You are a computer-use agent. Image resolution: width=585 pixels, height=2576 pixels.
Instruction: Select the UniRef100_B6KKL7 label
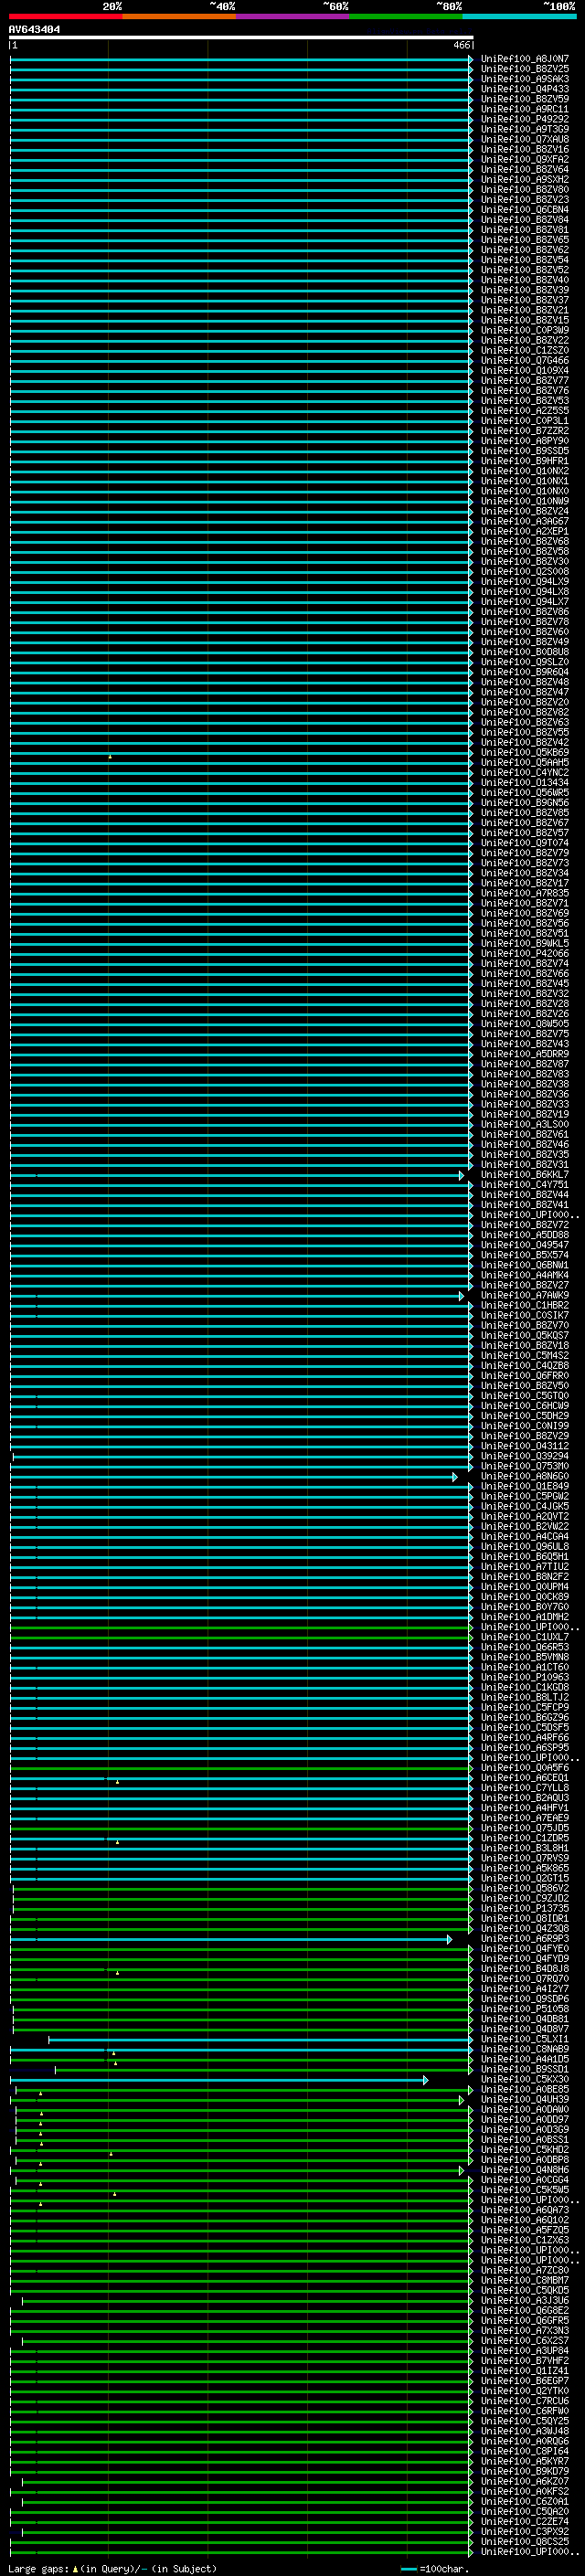525,1175
